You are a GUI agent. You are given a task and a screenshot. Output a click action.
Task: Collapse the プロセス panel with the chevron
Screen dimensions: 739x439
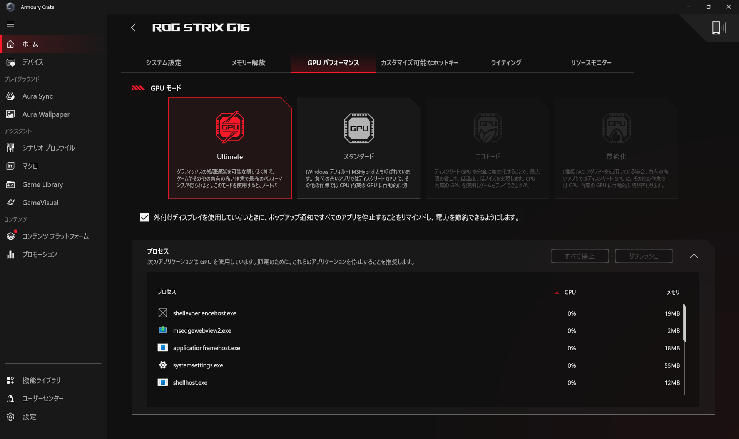(x=695, y=256)
